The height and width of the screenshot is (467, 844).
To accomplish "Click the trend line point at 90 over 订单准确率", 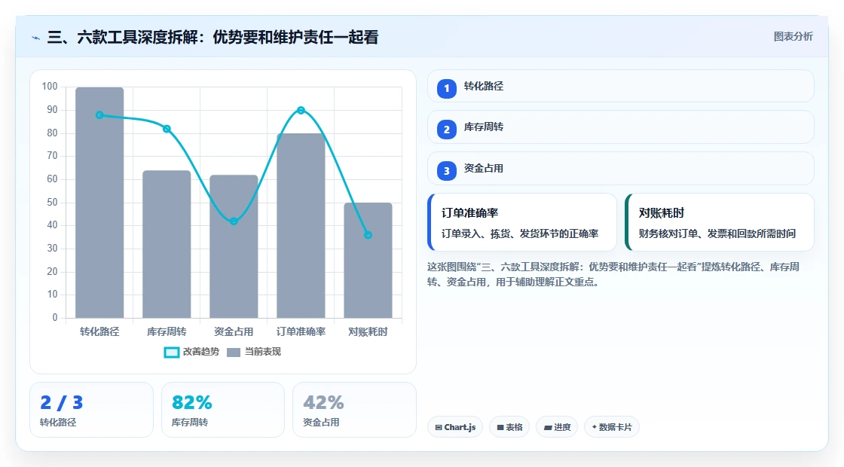I will coord(301,110).
